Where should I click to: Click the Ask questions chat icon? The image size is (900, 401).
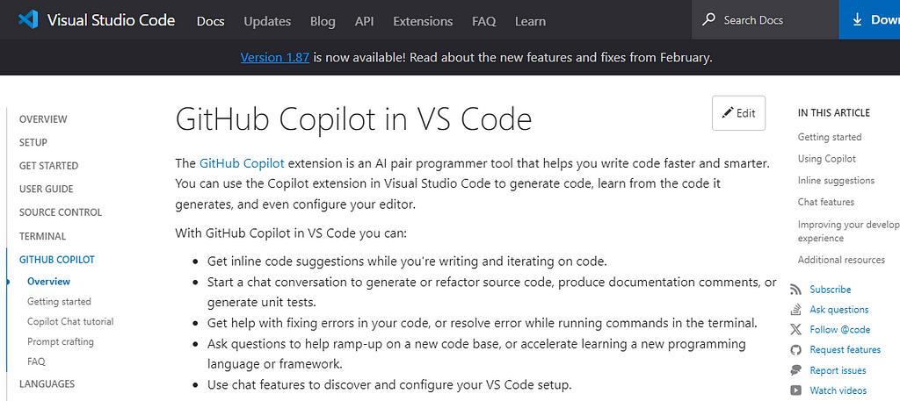coord(795,310)
